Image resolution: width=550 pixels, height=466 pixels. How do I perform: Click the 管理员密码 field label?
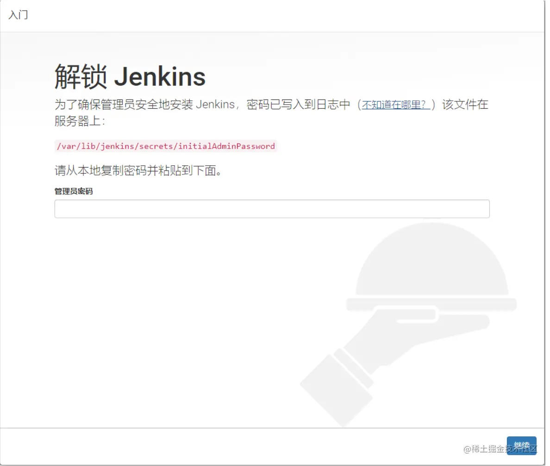(74, 191)
